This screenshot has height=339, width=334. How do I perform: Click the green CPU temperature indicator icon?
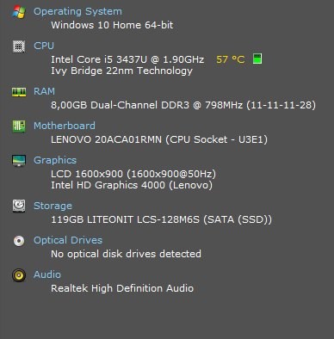pos(257,59)
